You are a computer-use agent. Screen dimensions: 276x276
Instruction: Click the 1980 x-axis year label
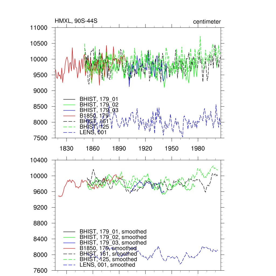[x=198, y=149]
